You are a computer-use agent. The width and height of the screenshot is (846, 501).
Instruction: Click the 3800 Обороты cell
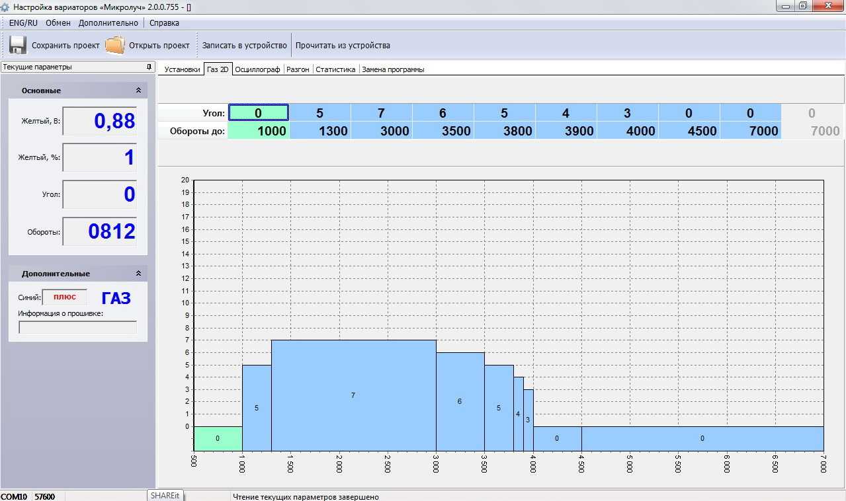coord(505,131)
